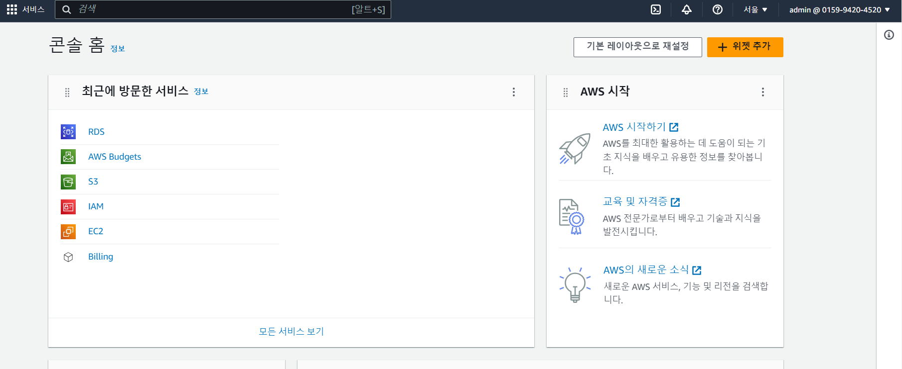This screenshot has height=369, width=902.
Task: Click the Billing cube icon
Action: [x=68, y=257]
